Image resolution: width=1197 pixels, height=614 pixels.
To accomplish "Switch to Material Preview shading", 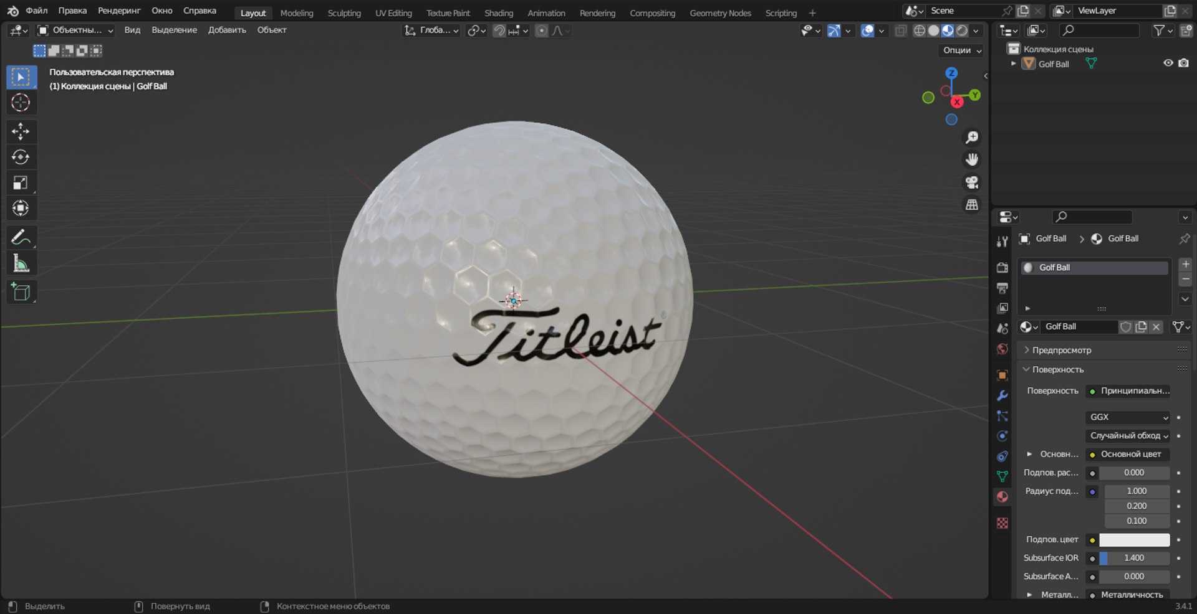I will pos(948,31).
